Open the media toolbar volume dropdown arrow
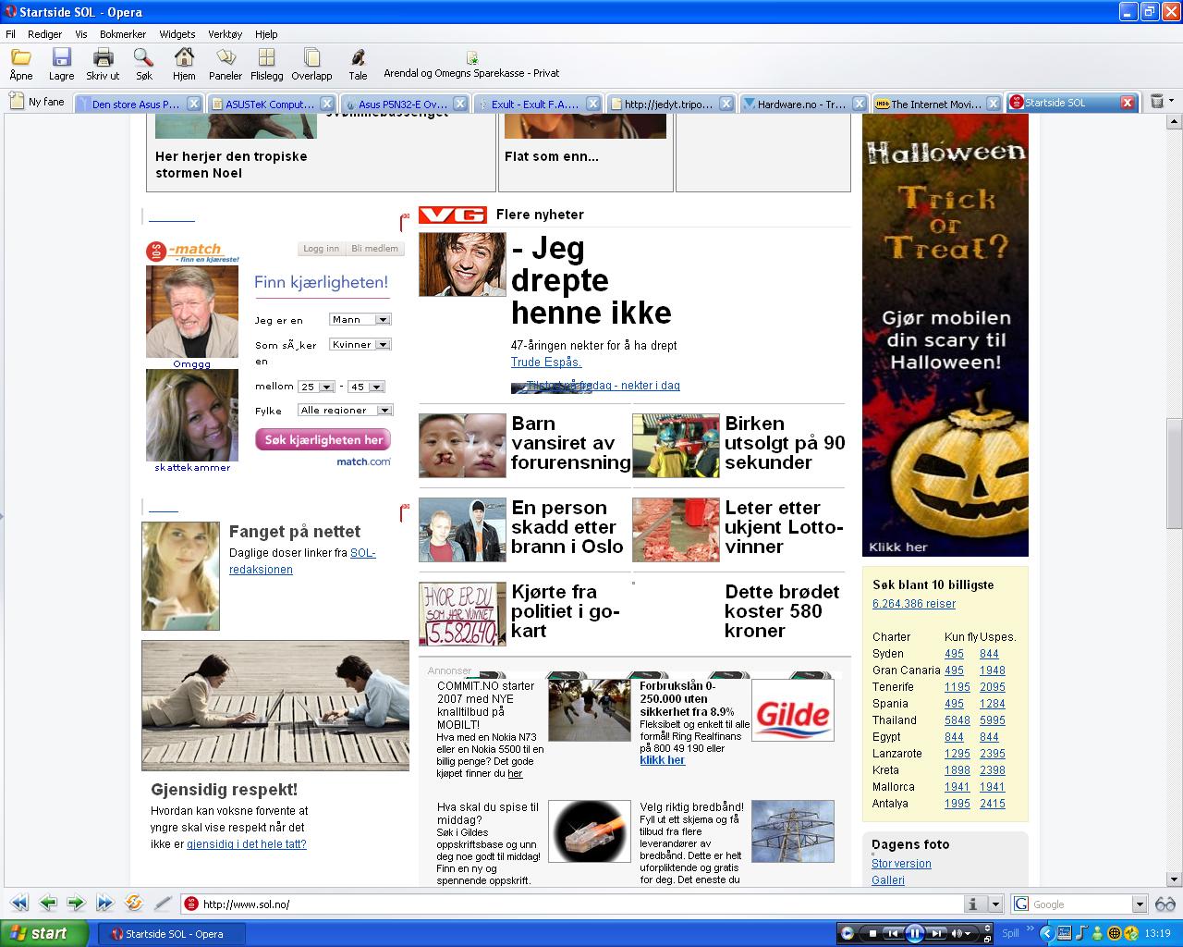The height and width of the screenshot is (947, 1183). coord(969,933)
